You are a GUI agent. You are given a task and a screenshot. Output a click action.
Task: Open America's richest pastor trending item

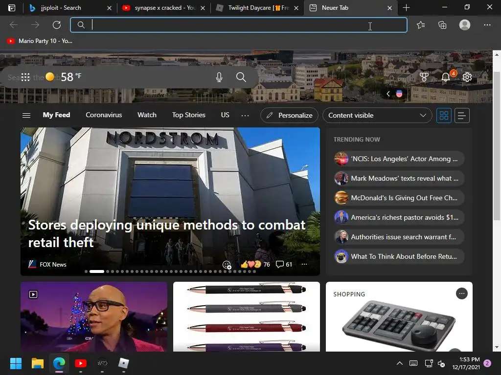tap(399, 217)
